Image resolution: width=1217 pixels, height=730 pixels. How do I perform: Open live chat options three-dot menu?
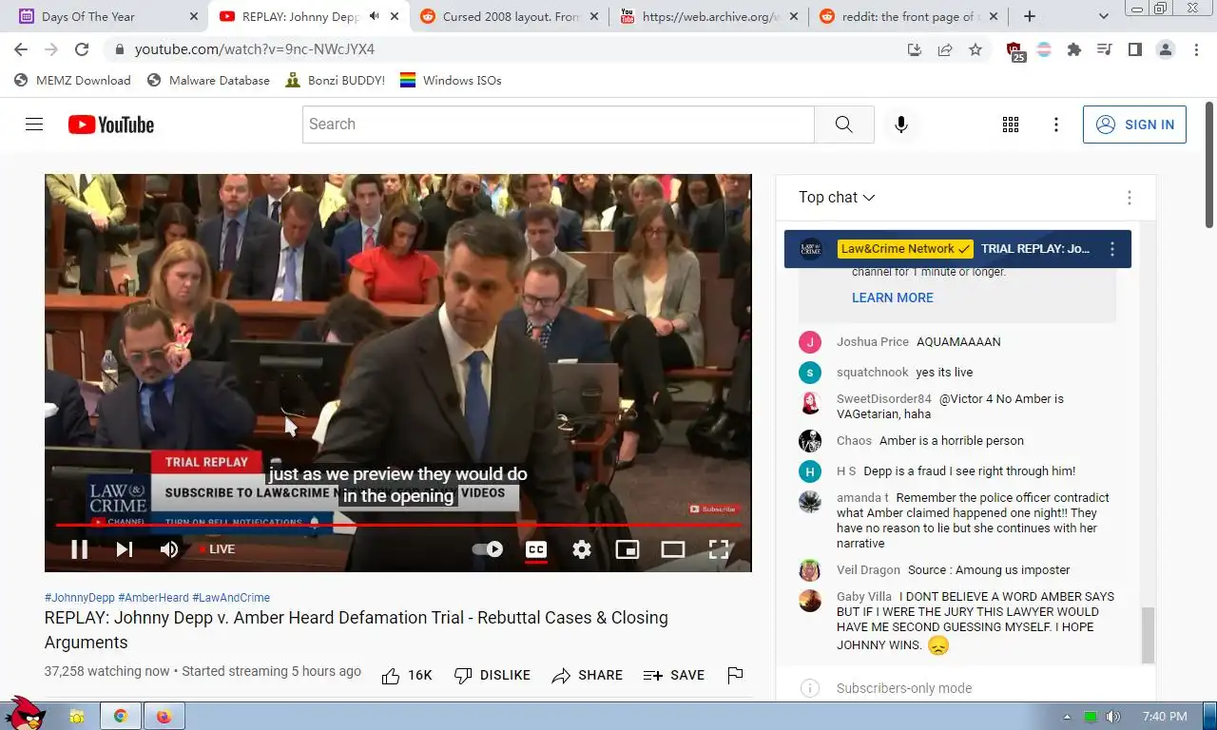point(1130,198)
